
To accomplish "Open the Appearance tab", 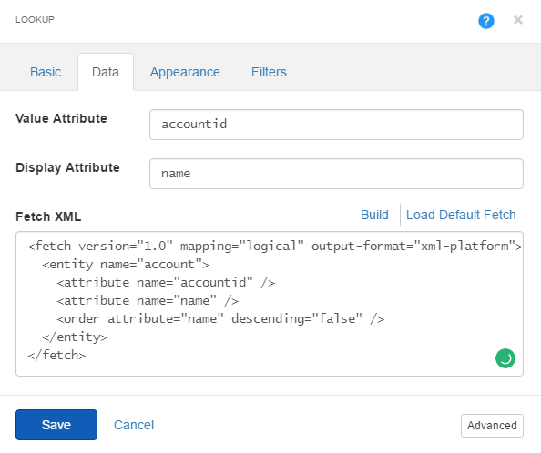I will (x=185, y=72).
